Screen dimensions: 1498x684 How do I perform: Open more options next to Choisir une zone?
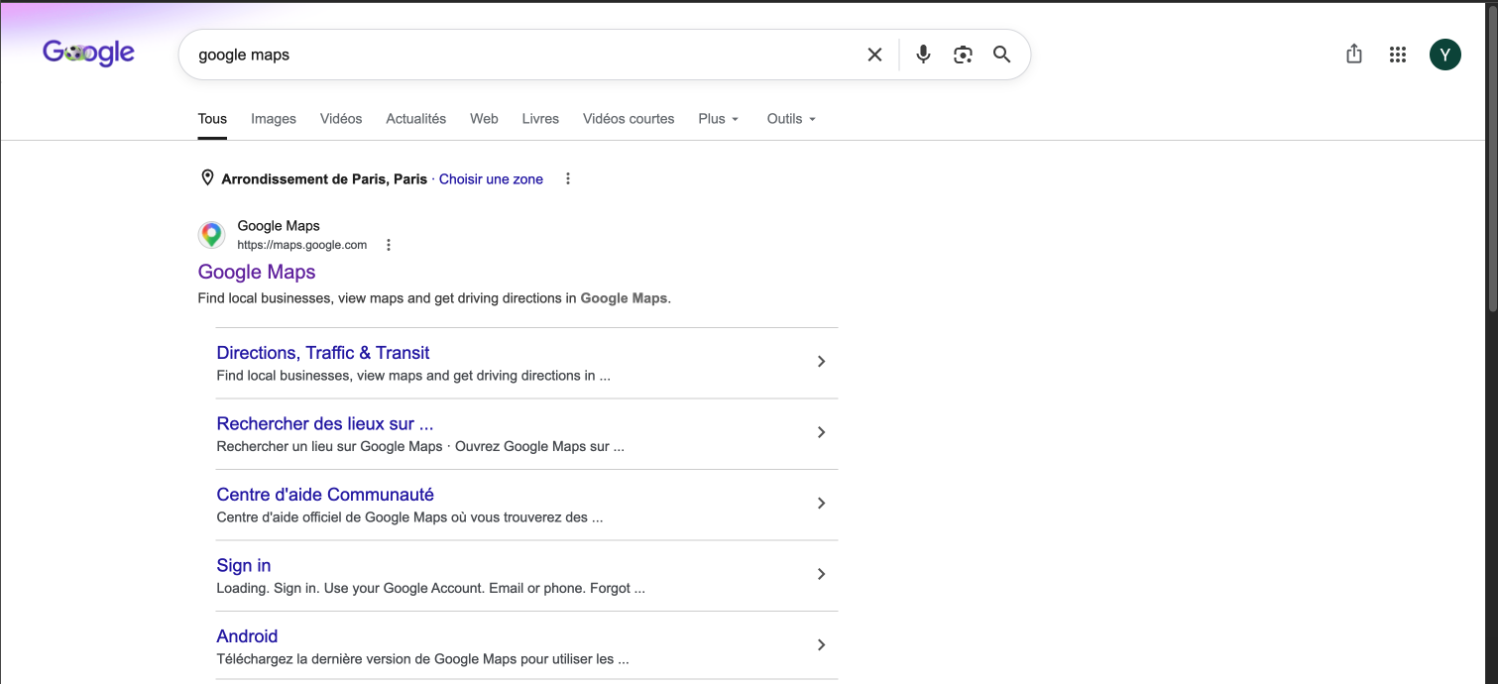click(x=568, y=178)
